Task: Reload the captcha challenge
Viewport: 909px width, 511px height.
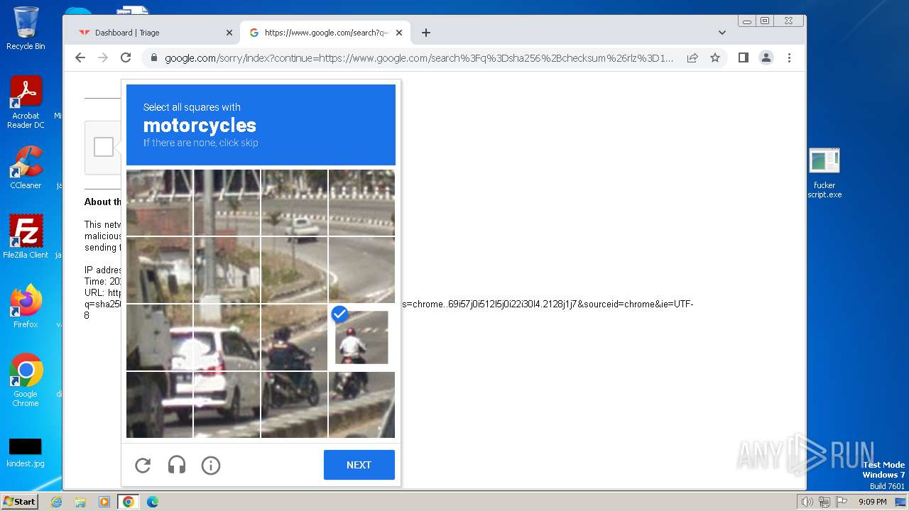Action: pos(143,465)
